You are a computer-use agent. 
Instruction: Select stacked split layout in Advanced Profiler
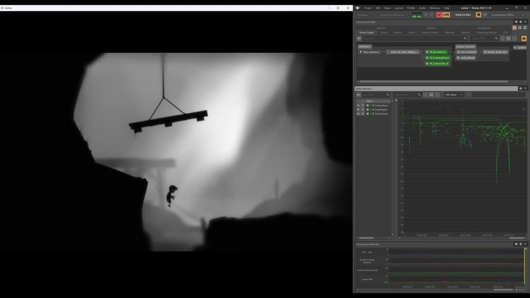pyautogui.click(x=525, y=28)
